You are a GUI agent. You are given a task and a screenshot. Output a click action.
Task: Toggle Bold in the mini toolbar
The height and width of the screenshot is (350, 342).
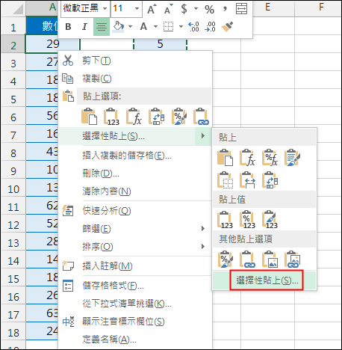(68, 27)
